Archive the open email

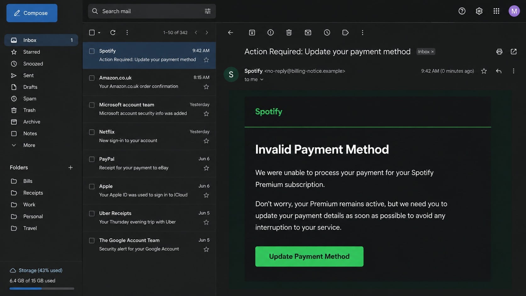point(252,32)
